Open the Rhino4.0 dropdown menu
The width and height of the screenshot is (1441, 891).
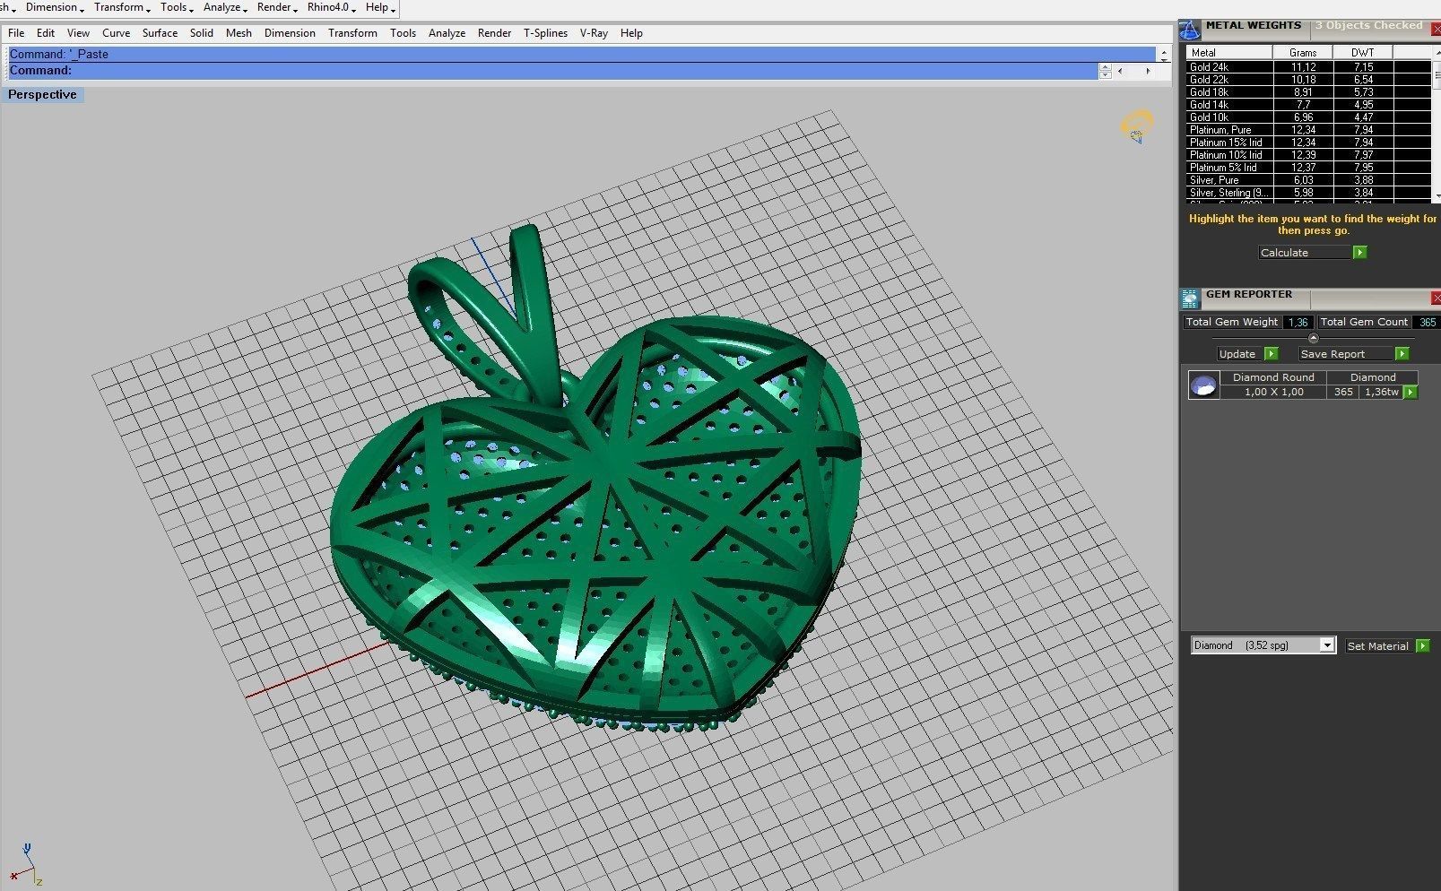(x=332, y=7)
